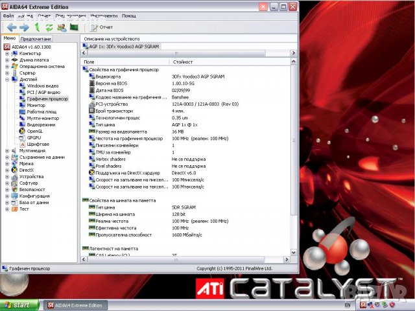Click the Отчет button in the toolbar
Image resolution: width=415 pixels, height=311 pixels.
pos(101,27)
